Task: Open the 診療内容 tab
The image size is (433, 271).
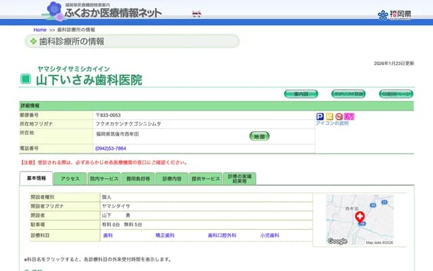Action: point(172,179)
